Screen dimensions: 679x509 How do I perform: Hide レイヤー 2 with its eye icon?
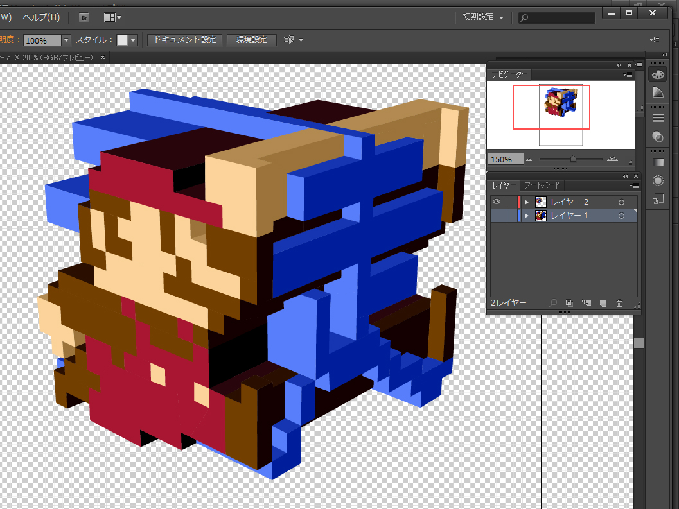click(x=497, y=202)
